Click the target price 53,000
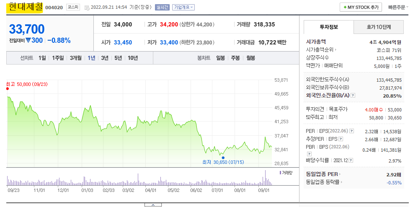Screen dimensions: 413x207 click(x=395, y=110)
